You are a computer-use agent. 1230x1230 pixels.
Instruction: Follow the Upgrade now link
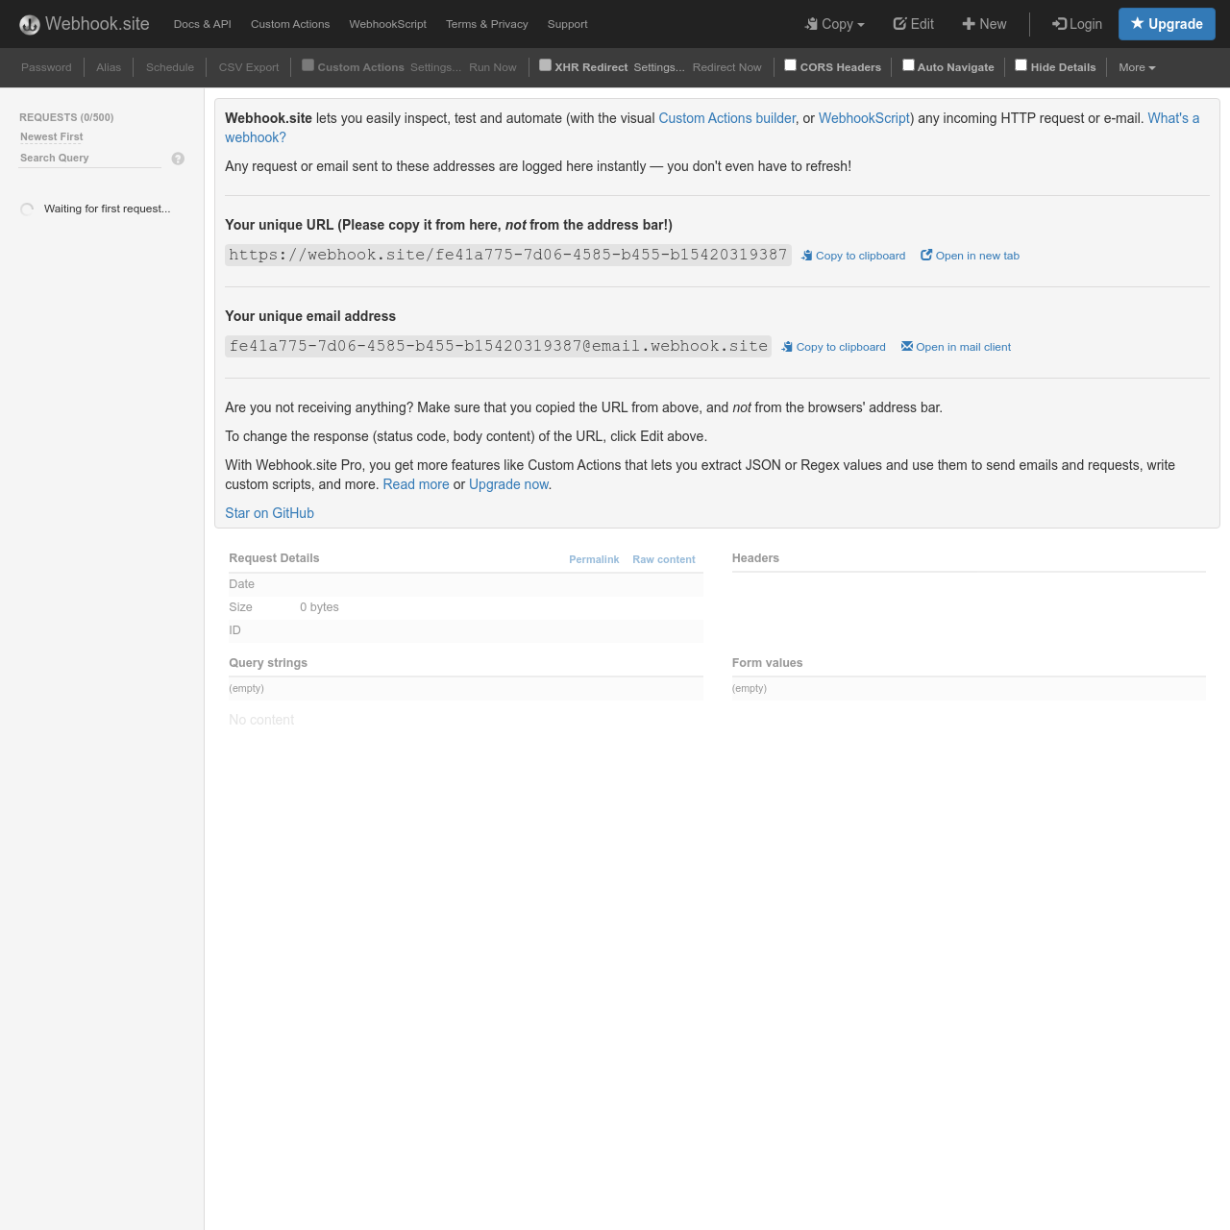coord(508,484)
